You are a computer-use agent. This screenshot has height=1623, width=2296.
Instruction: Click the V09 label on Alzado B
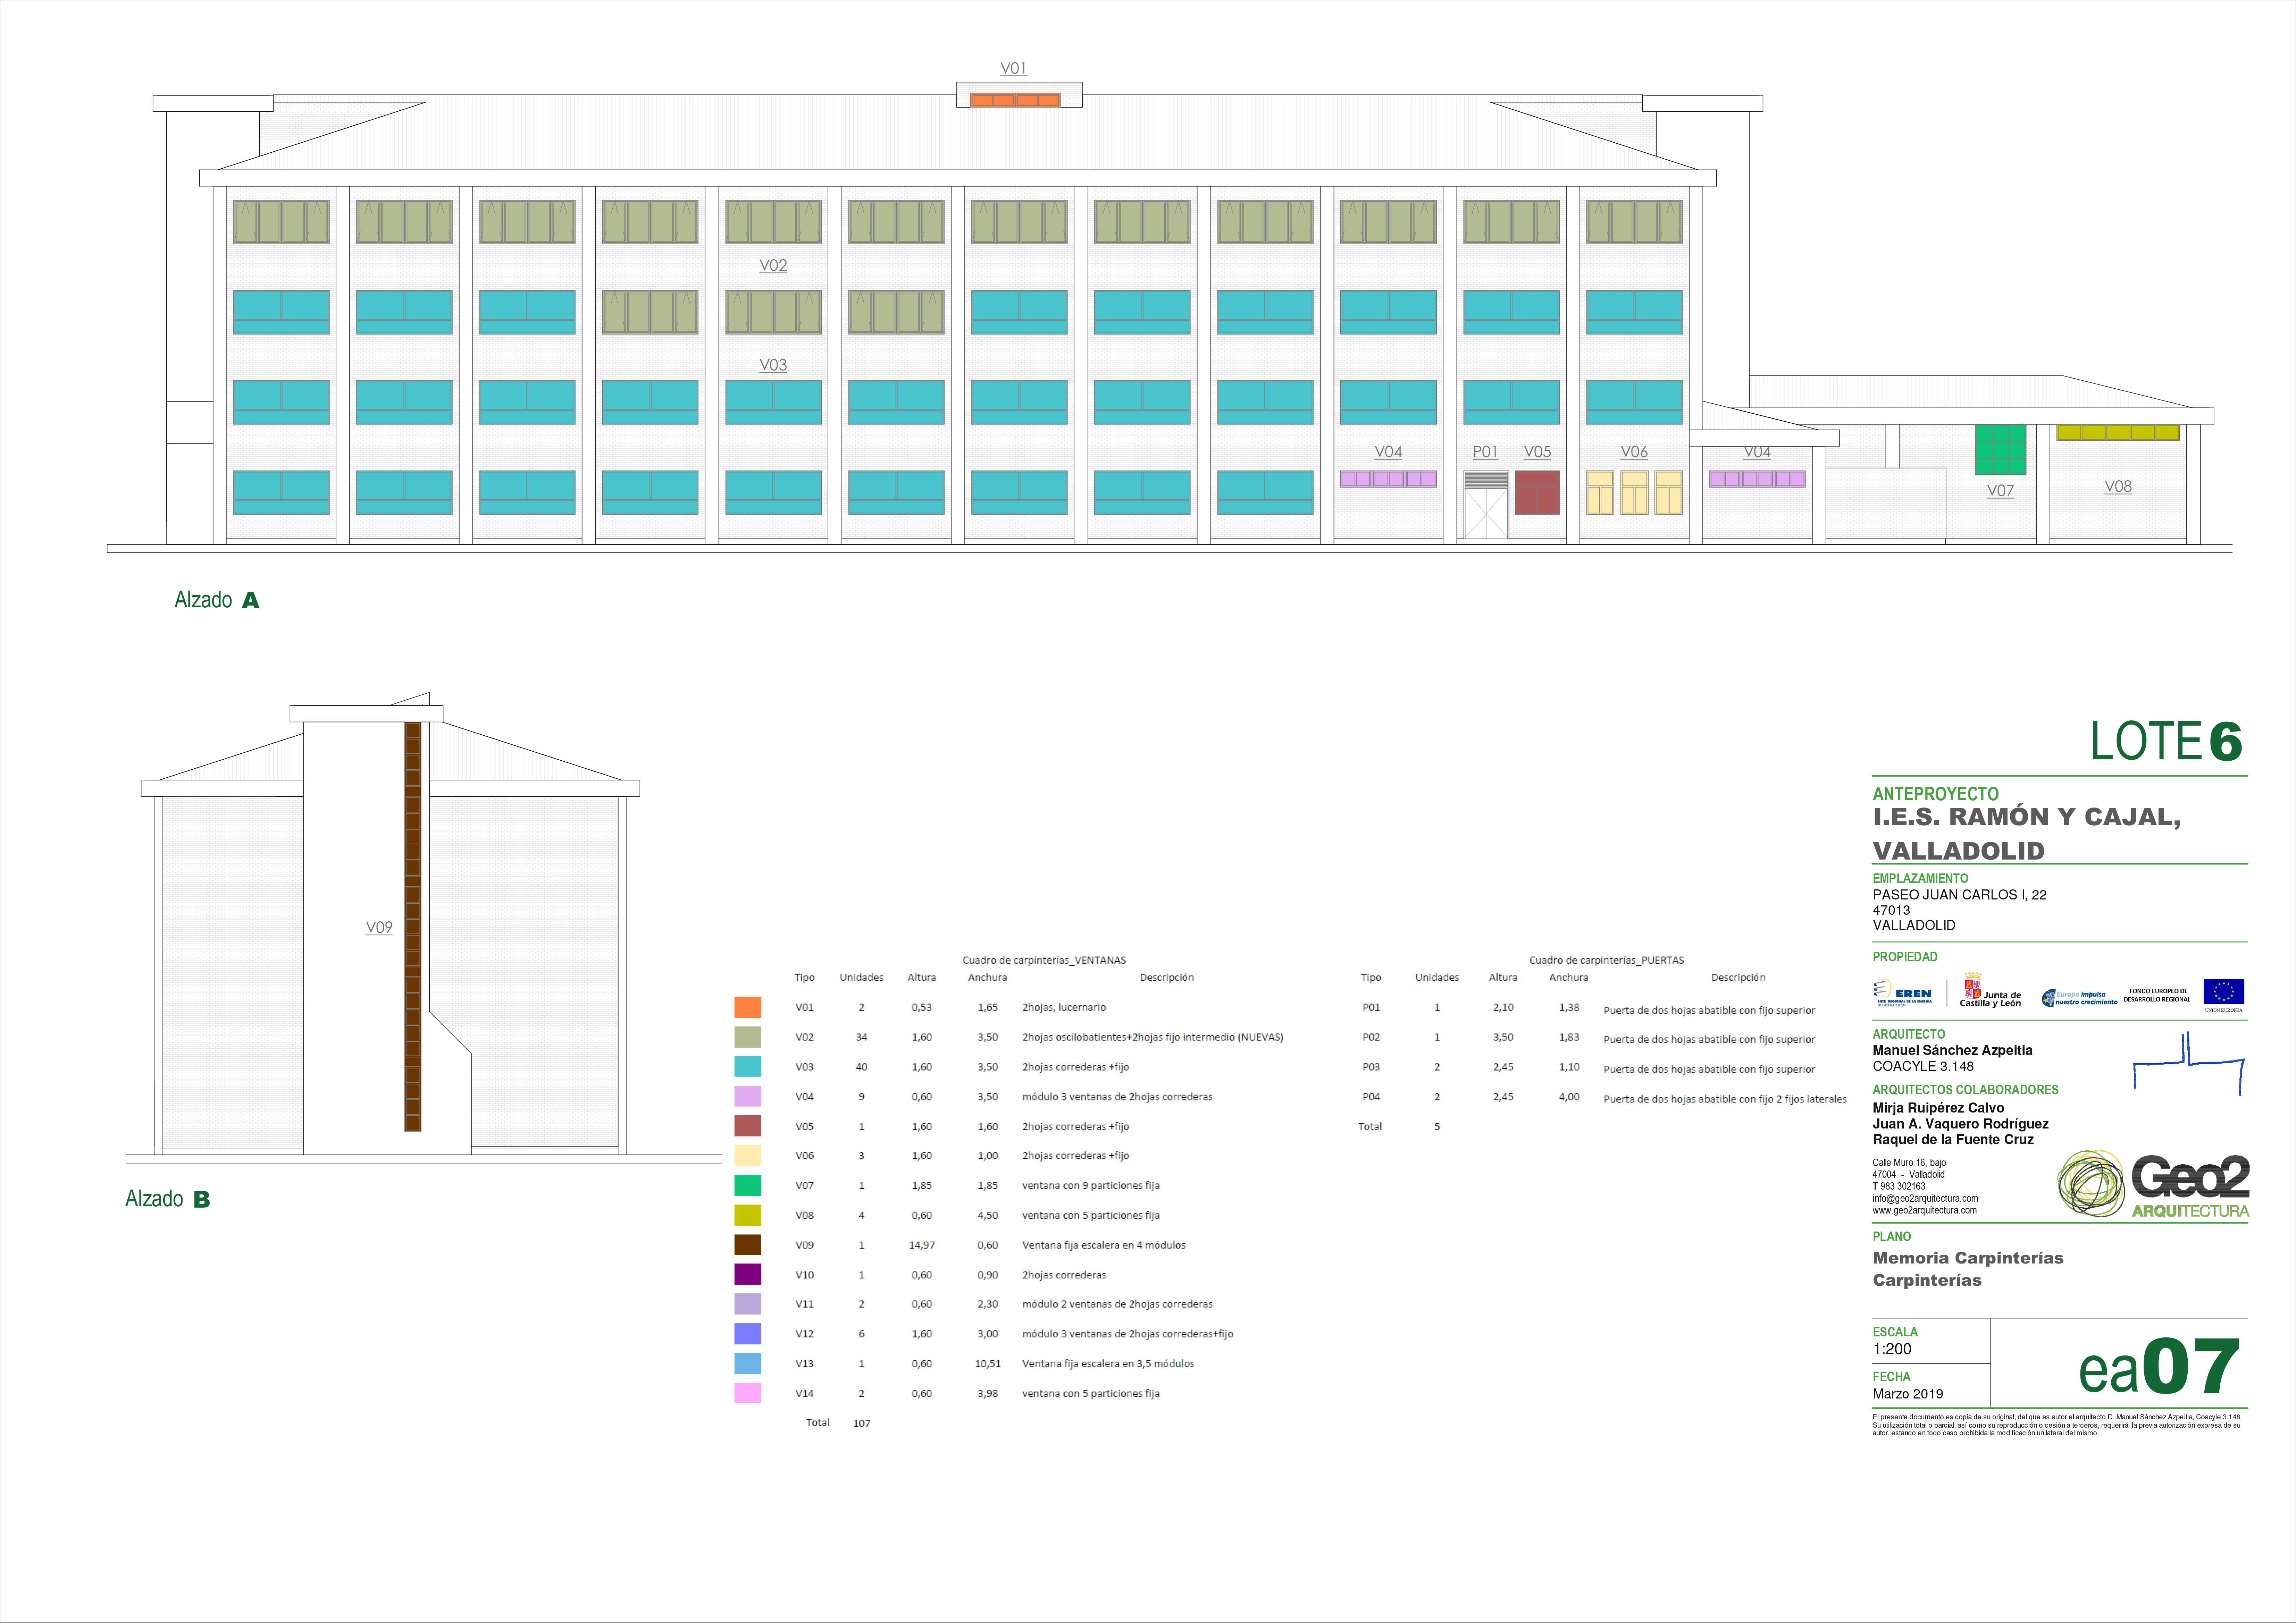379,928
